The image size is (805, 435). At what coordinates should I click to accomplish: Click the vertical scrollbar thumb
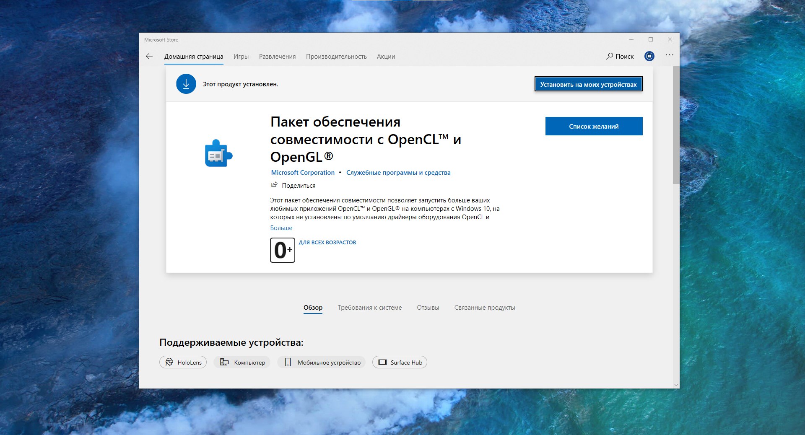(x=676, y=125)
